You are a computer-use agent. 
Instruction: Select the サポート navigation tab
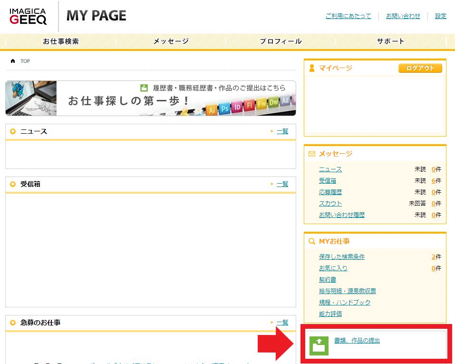click(390, 41)
